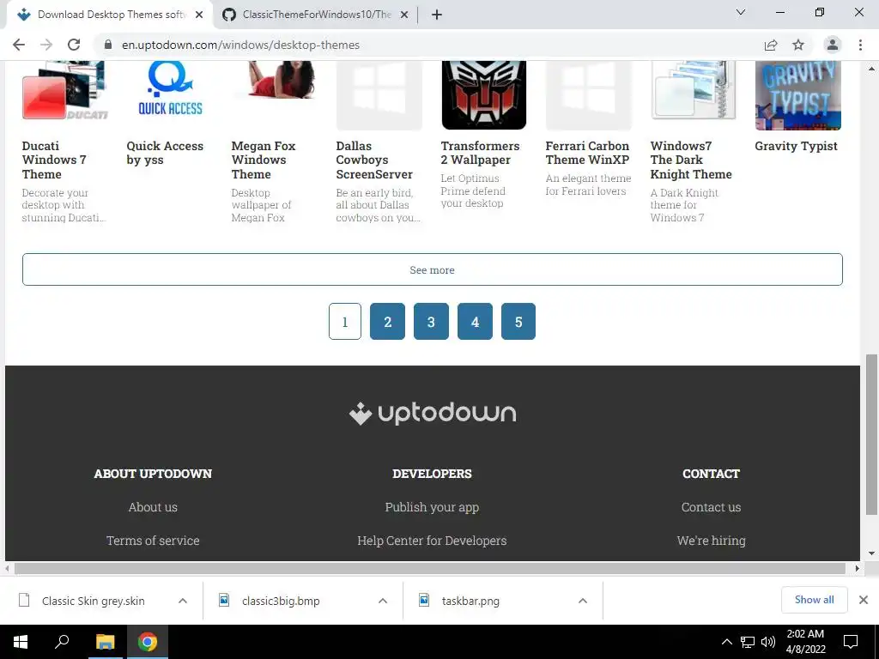This screenshot has height=659, width=879.
Task: Open the Chrome three-dot menu
Action: pyautogui.click(x=860, y=45)
